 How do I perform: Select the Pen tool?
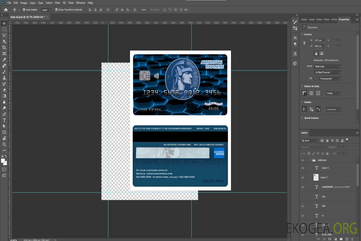coord(4,114)
